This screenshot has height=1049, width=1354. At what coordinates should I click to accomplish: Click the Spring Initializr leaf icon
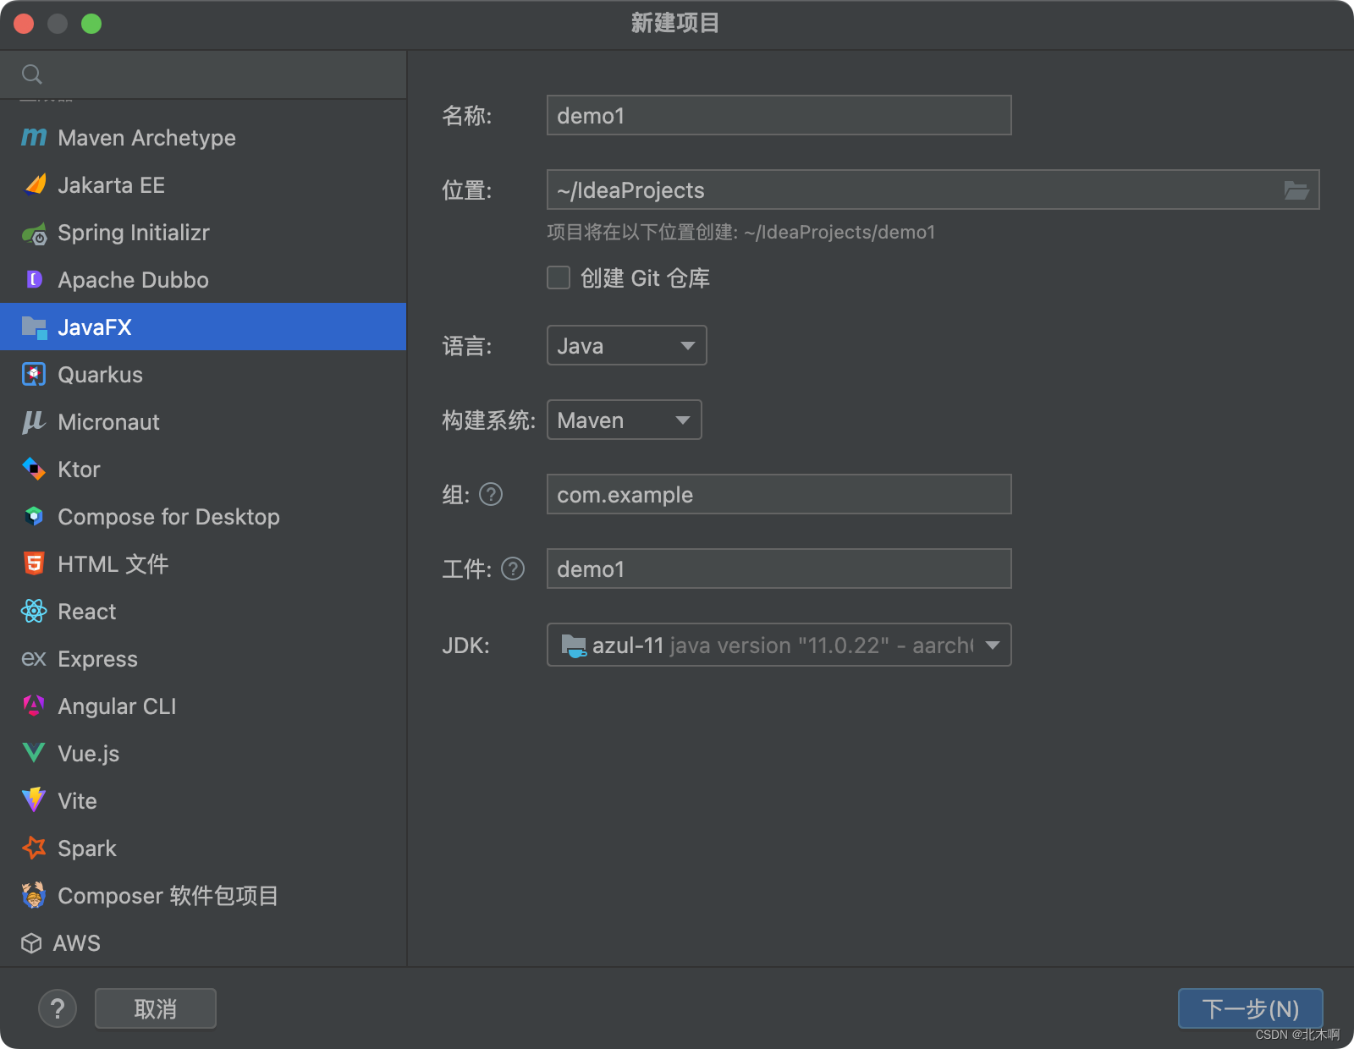tap(34, 233)
